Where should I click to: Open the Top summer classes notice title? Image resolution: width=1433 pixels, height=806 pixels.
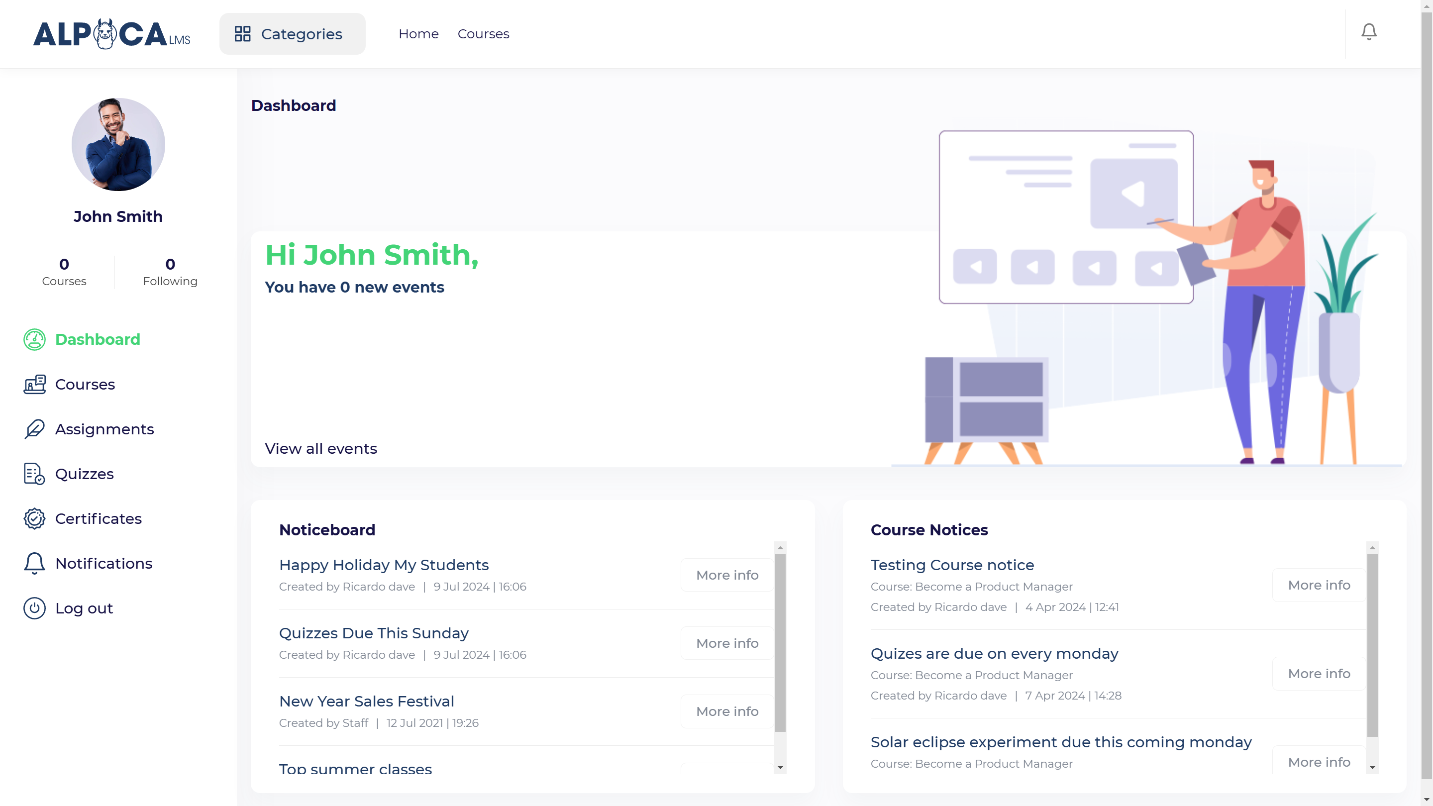tap(355, 769)
